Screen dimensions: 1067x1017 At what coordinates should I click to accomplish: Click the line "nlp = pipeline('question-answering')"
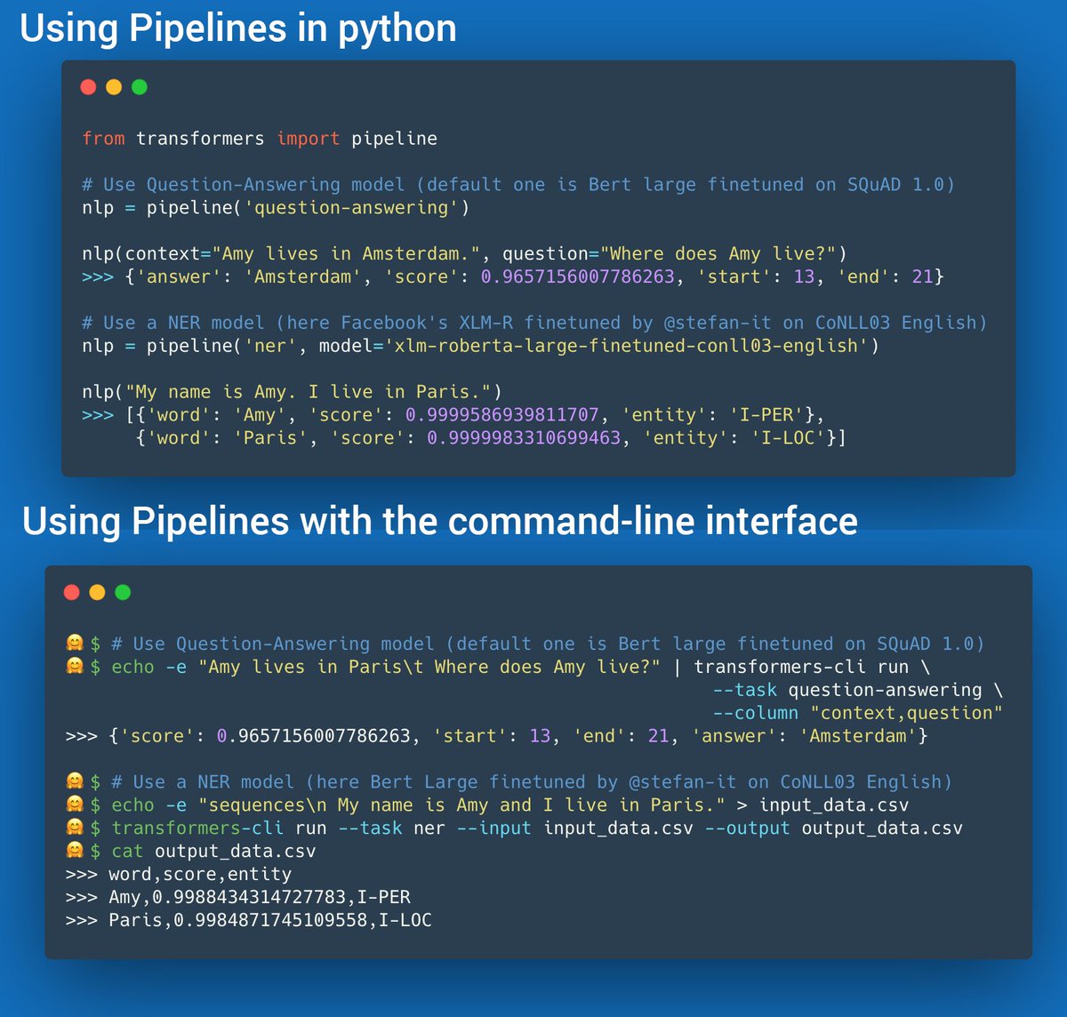point(276,208)
